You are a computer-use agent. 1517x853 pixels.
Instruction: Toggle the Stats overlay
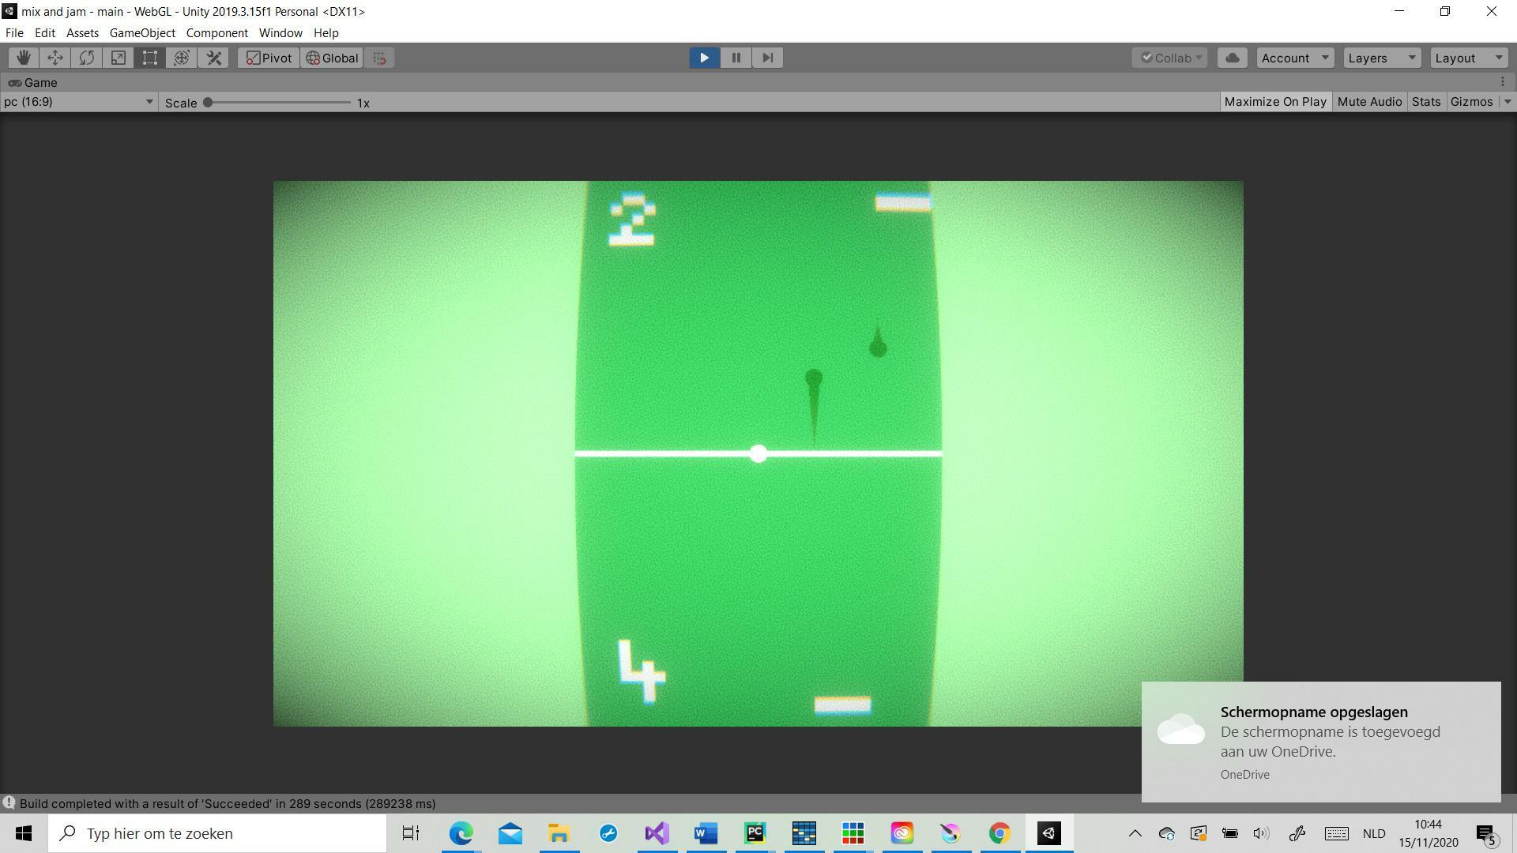1426,102
